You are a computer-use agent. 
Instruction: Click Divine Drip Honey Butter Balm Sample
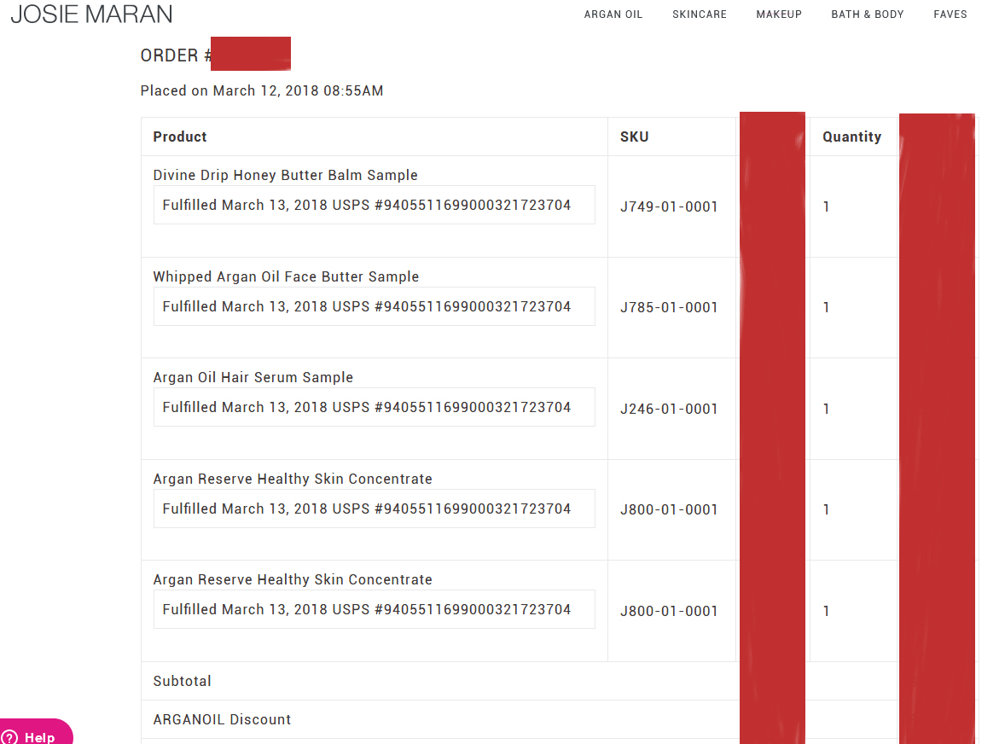point(285,175)
